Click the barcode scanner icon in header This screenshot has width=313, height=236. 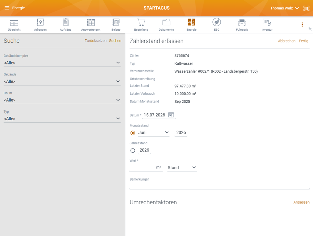coord(306,8)
